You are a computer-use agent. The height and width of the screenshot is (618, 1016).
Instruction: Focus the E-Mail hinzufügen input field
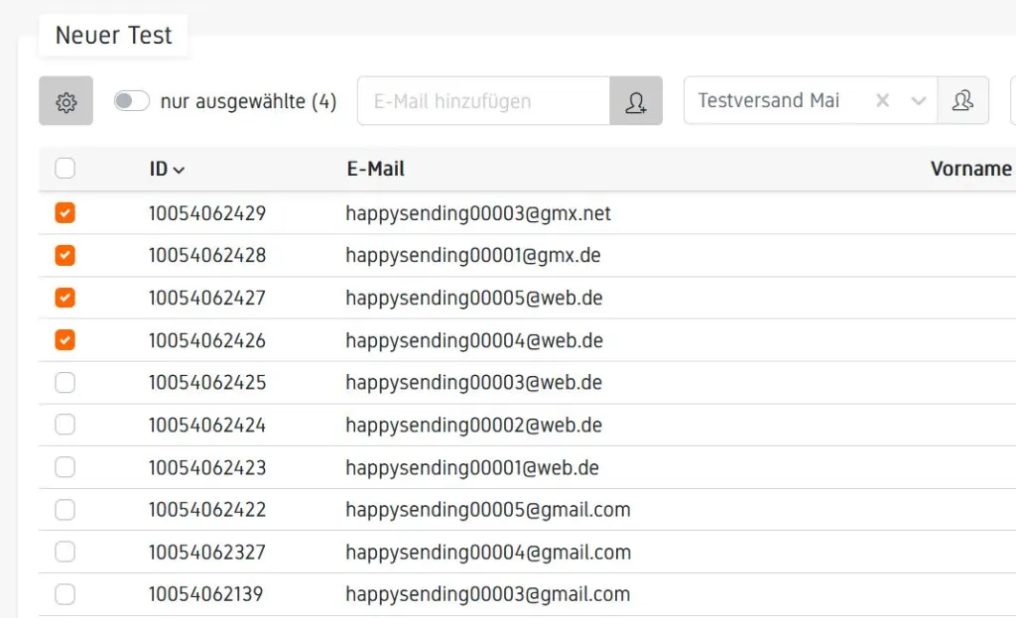(x=483, y=101)
